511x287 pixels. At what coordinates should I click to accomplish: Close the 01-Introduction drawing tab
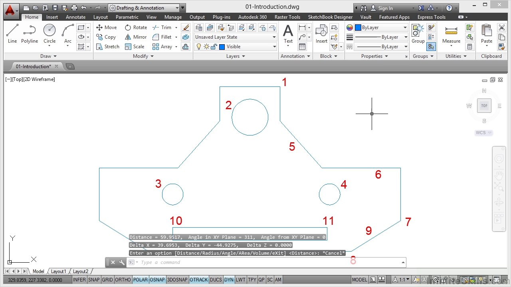(56, 67)
